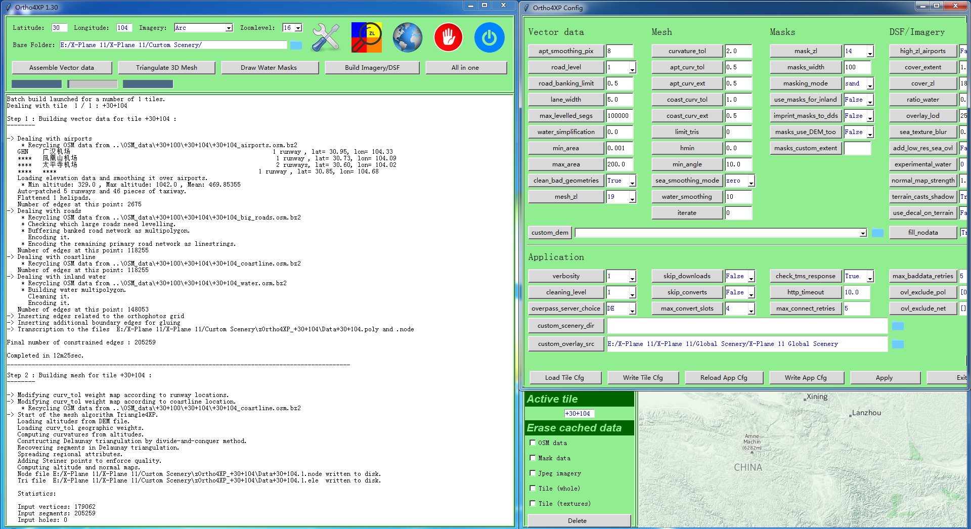The width and height of the screenshot is (971, 529).
Task: Expand the verbosity dropdown
Action: tap(632, 276)
